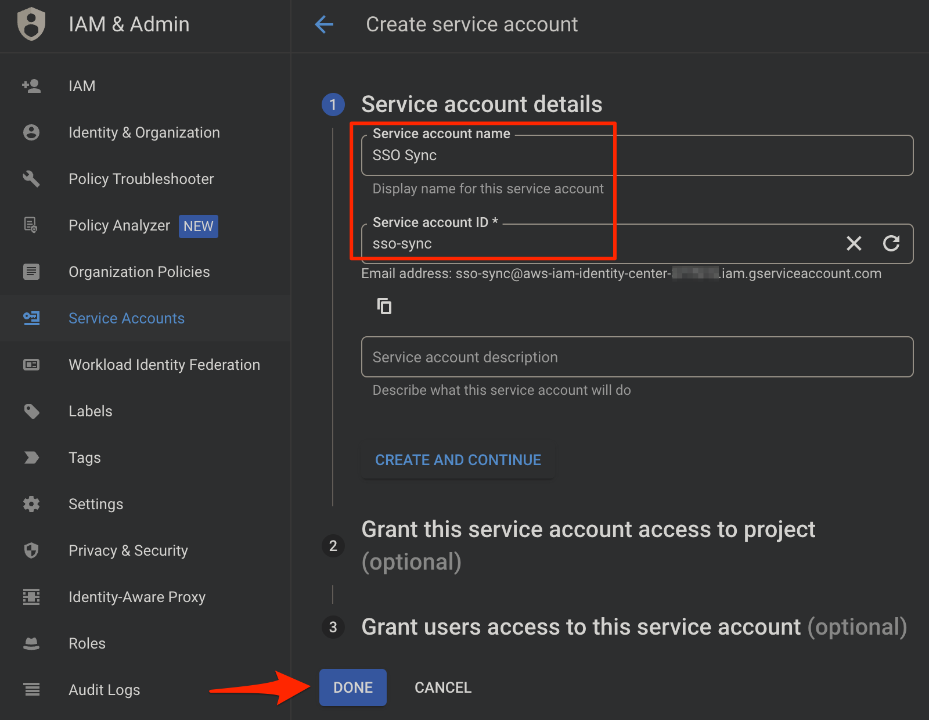Click the NEW badge beside Policy Analyzer

199,226
